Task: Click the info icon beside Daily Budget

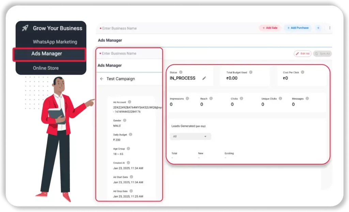Action: click(x=131, y=135)
